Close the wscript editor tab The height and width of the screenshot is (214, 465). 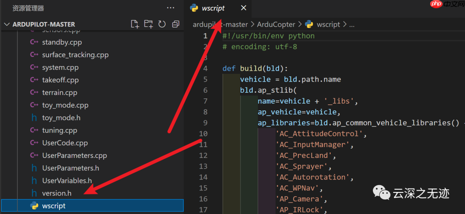click(244, 8)
